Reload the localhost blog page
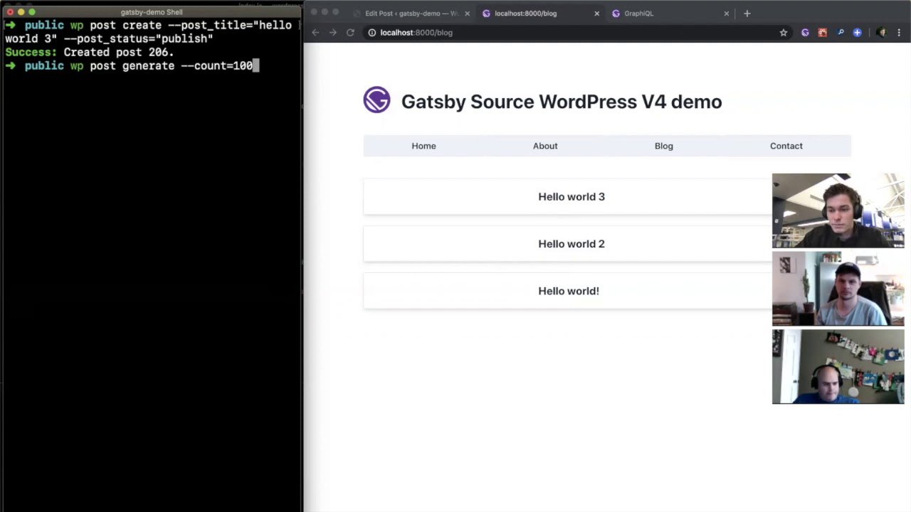 [x=350, y=33]
